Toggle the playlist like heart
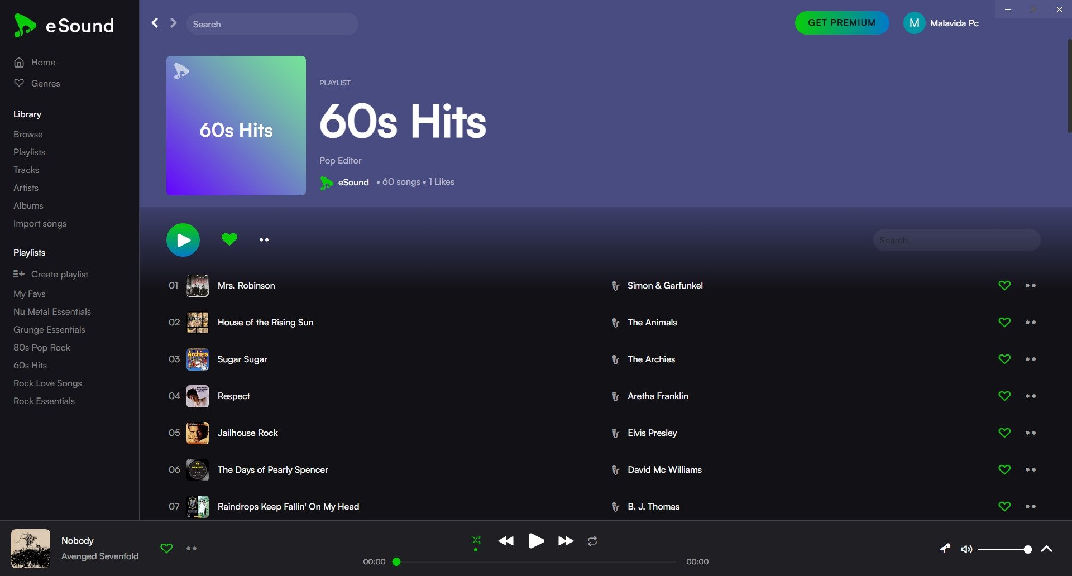 (229, 239)
